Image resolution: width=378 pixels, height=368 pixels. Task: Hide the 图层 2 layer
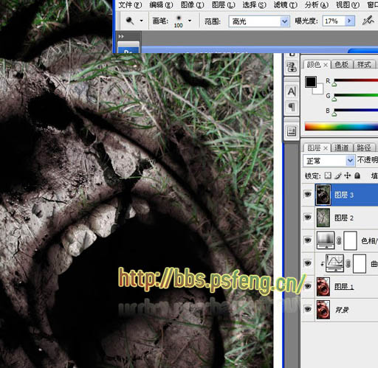pos(308,218)
